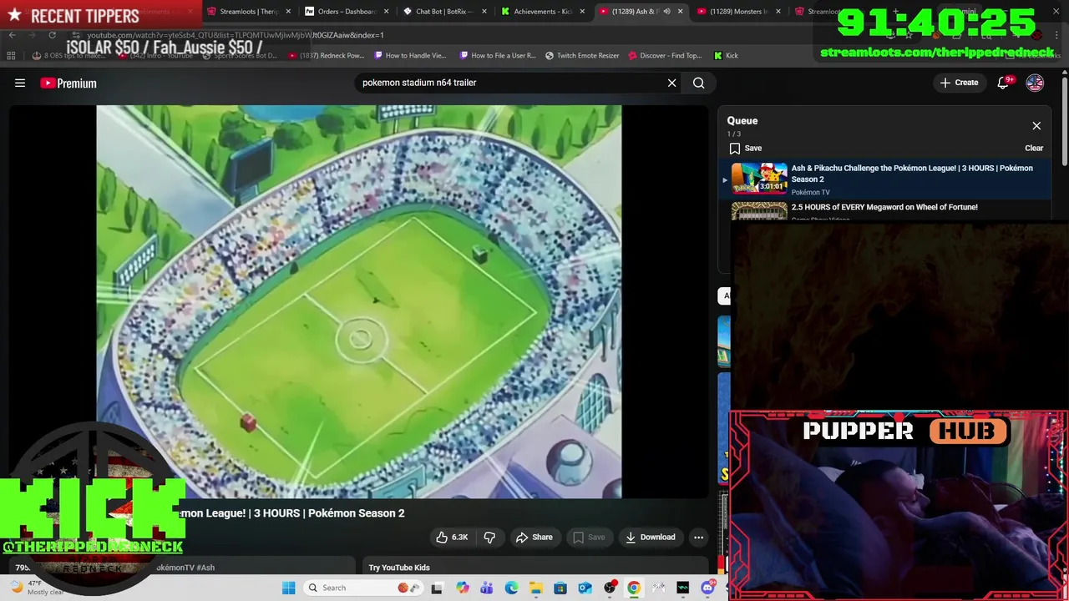The height and width of the screenshot is (601, 1069).
Task: Open Microsoft Teams from taskbar
Action: pos(487,588)
